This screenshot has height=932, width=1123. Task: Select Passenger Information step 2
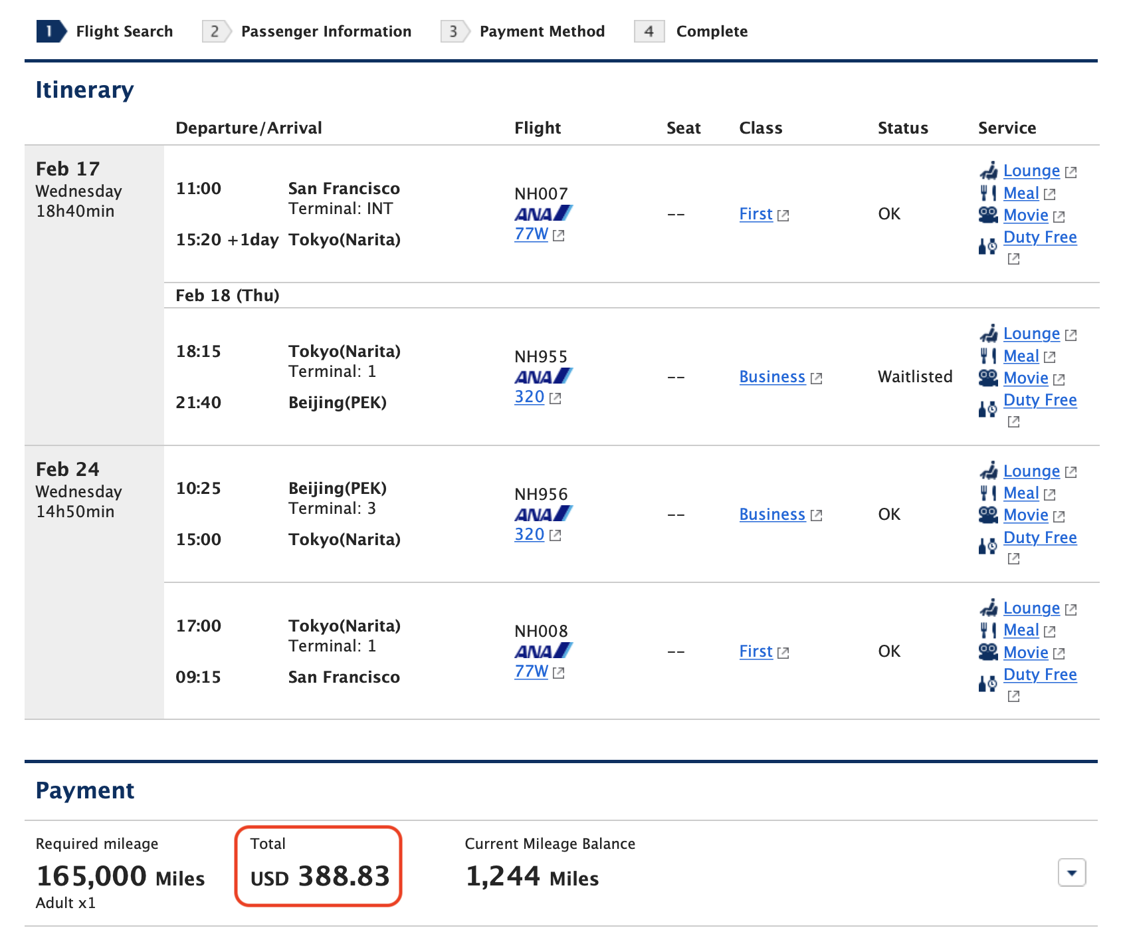click(307, 31)
